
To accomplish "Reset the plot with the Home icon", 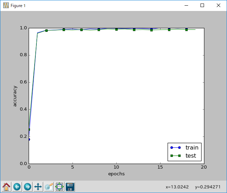I will click(x=6, y=187).
